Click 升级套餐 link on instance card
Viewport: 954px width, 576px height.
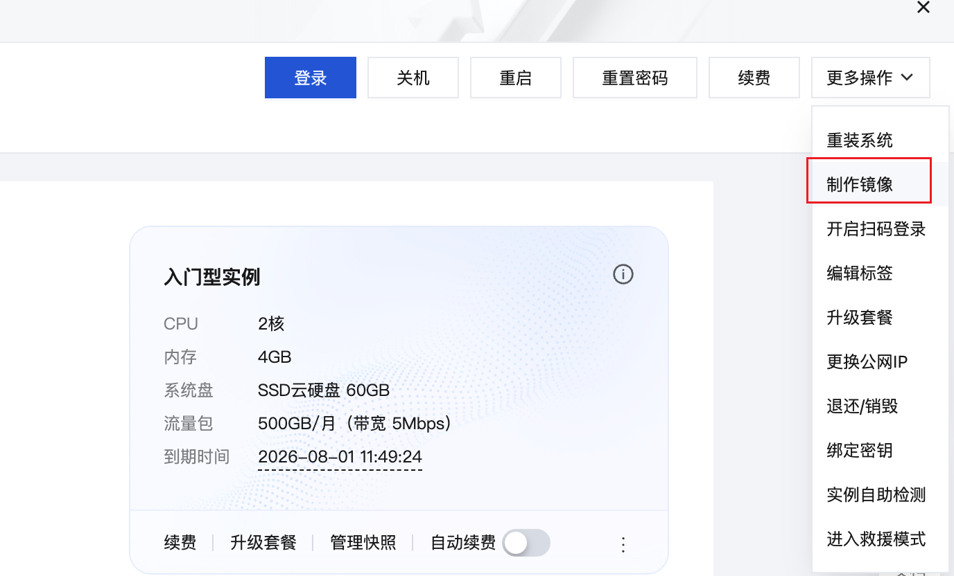pos(263,543)
